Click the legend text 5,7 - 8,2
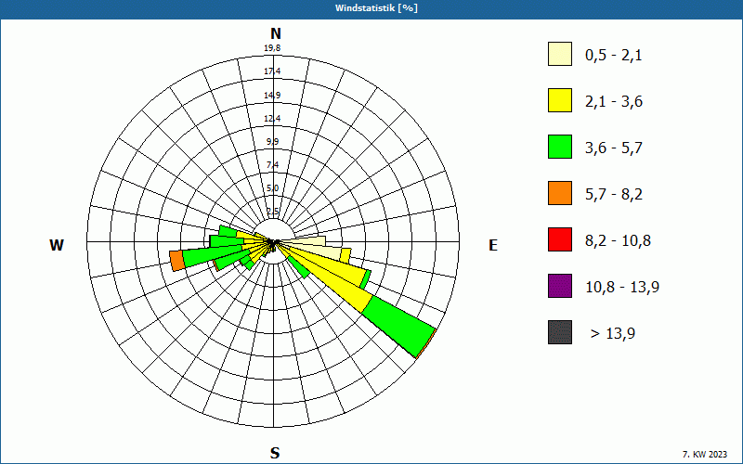 [x=614, y=195]
